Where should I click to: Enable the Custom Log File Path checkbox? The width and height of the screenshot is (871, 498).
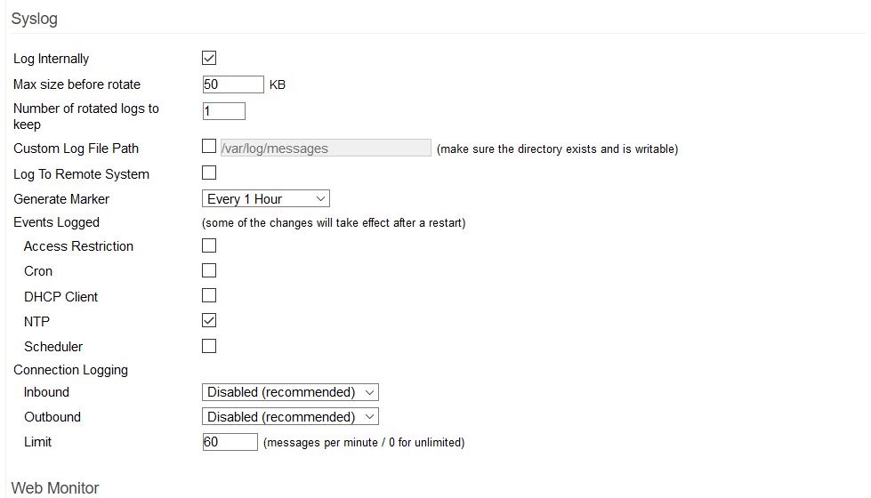[x=209, y=146]
